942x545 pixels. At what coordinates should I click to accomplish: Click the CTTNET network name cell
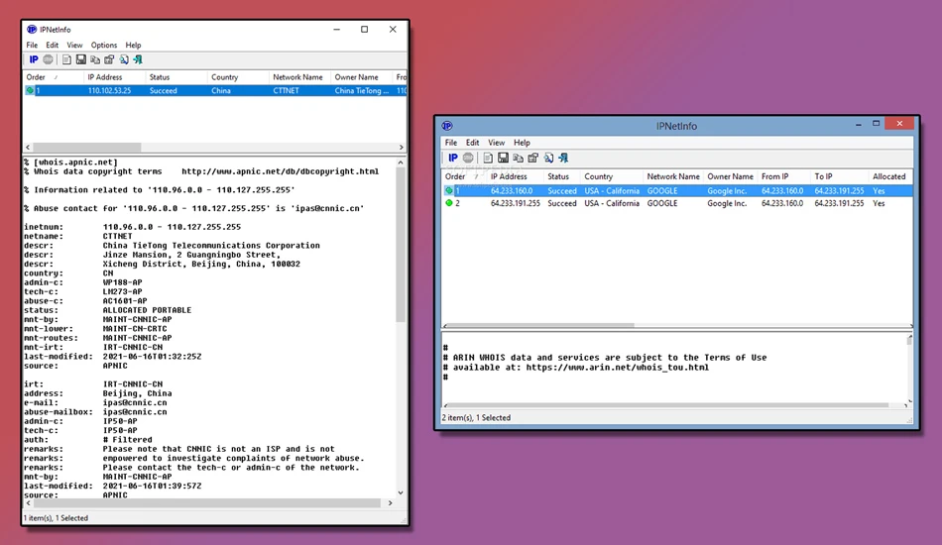286,90
